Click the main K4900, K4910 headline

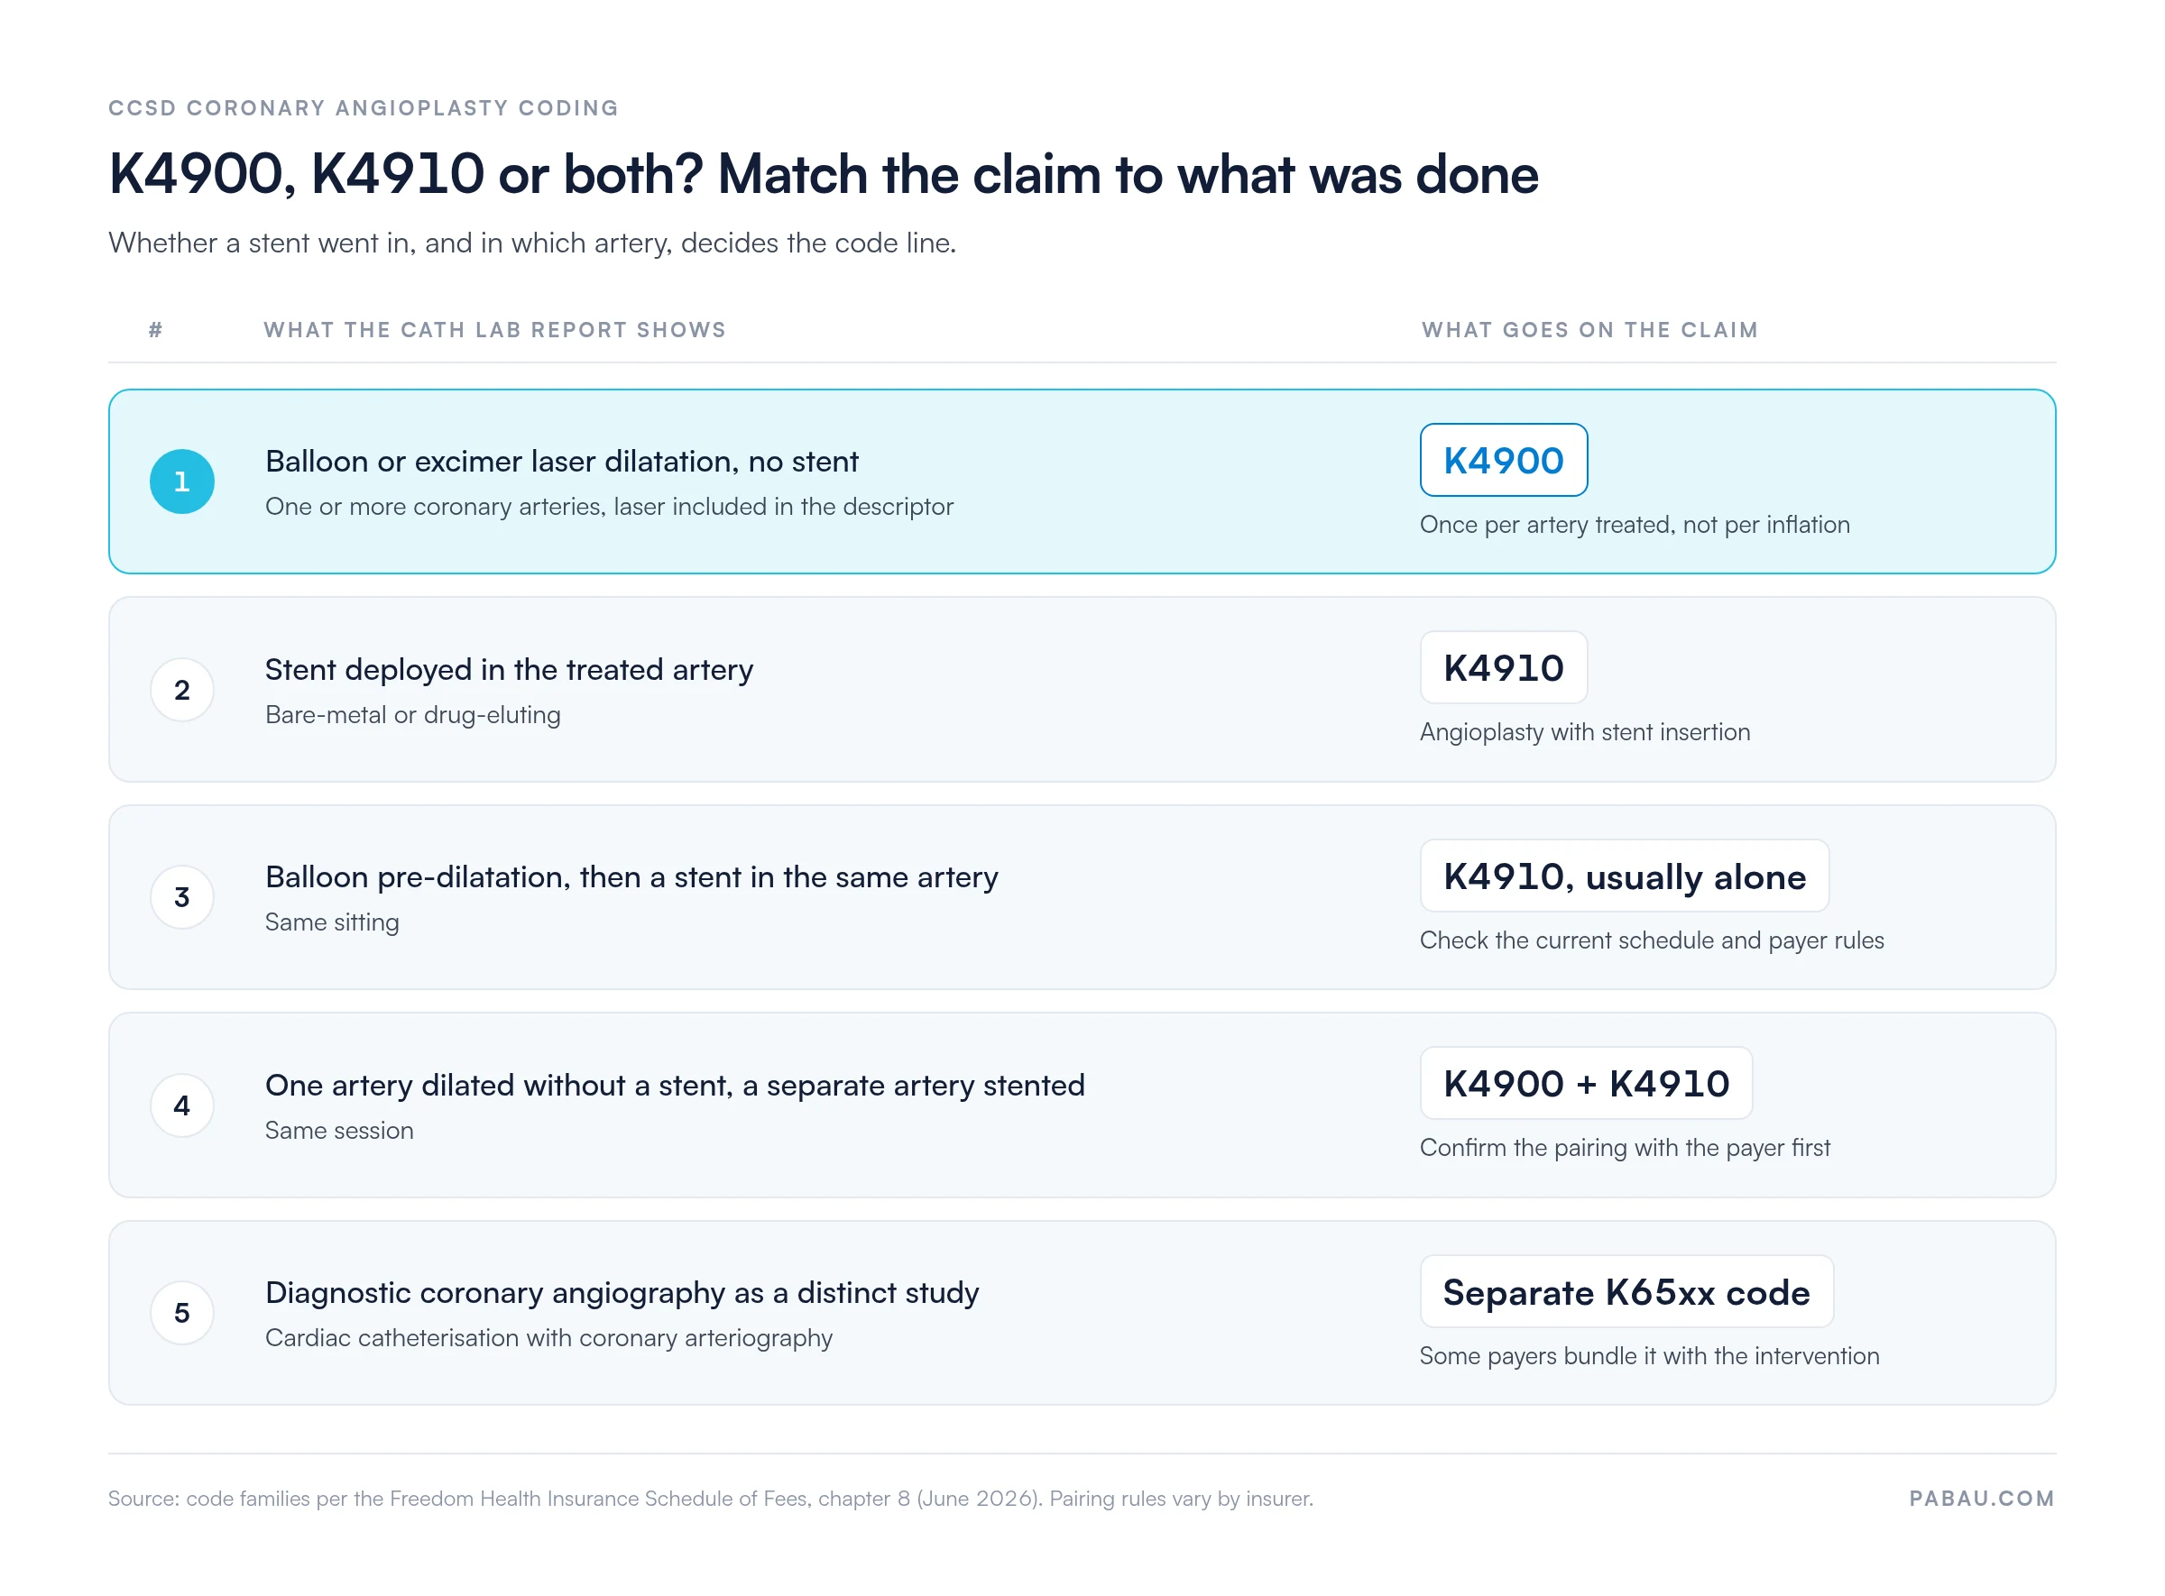click(x=824, y=175)
